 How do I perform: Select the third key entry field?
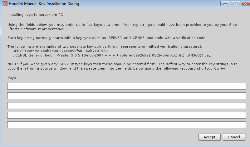(126, 105)
